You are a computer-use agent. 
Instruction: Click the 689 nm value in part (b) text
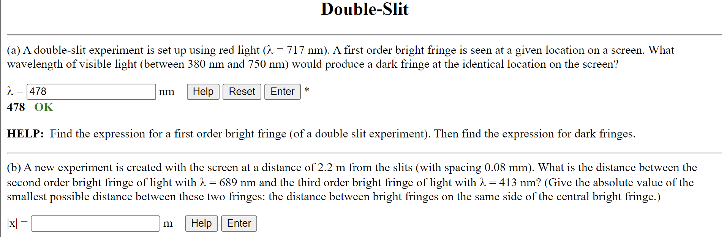tap(237, 182)
